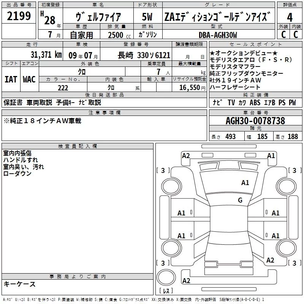Select the shift type IAT
The image size is (304, 304).
(x=11, y=79)
